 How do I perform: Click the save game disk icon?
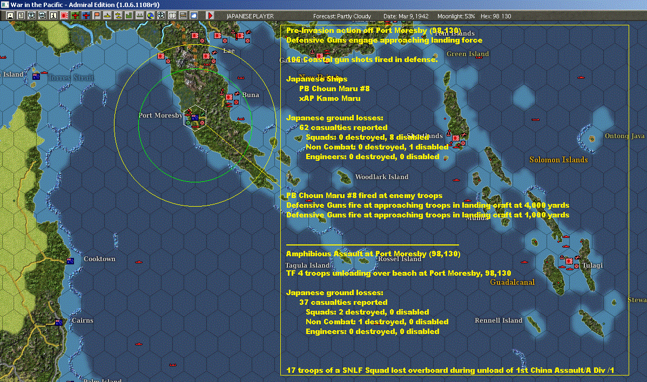pos(10,16)
